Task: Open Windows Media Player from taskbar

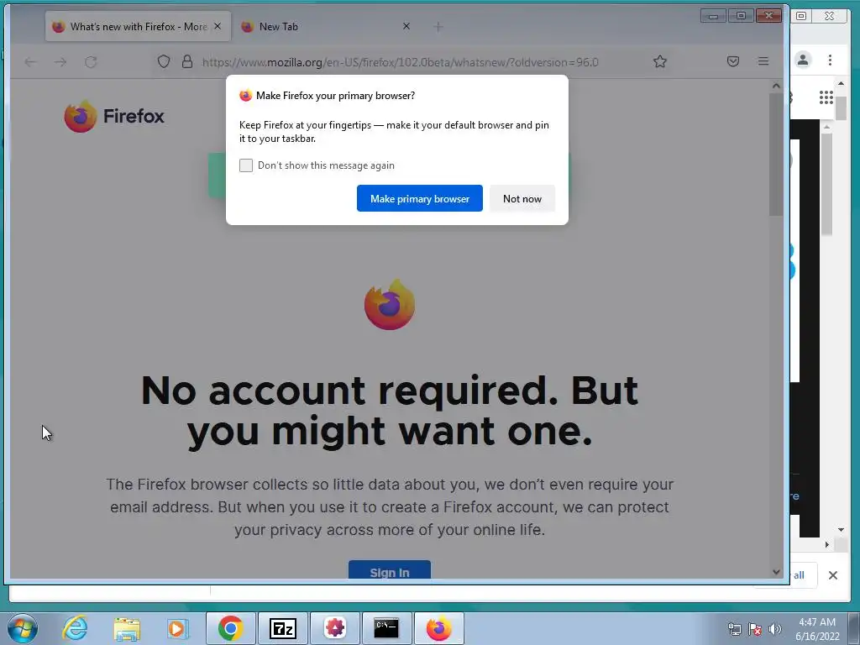Action: 177,628
